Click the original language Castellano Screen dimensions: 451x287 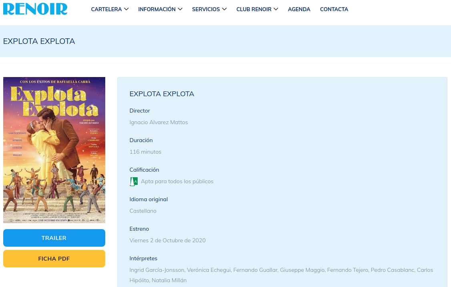[x=143, y=211]
